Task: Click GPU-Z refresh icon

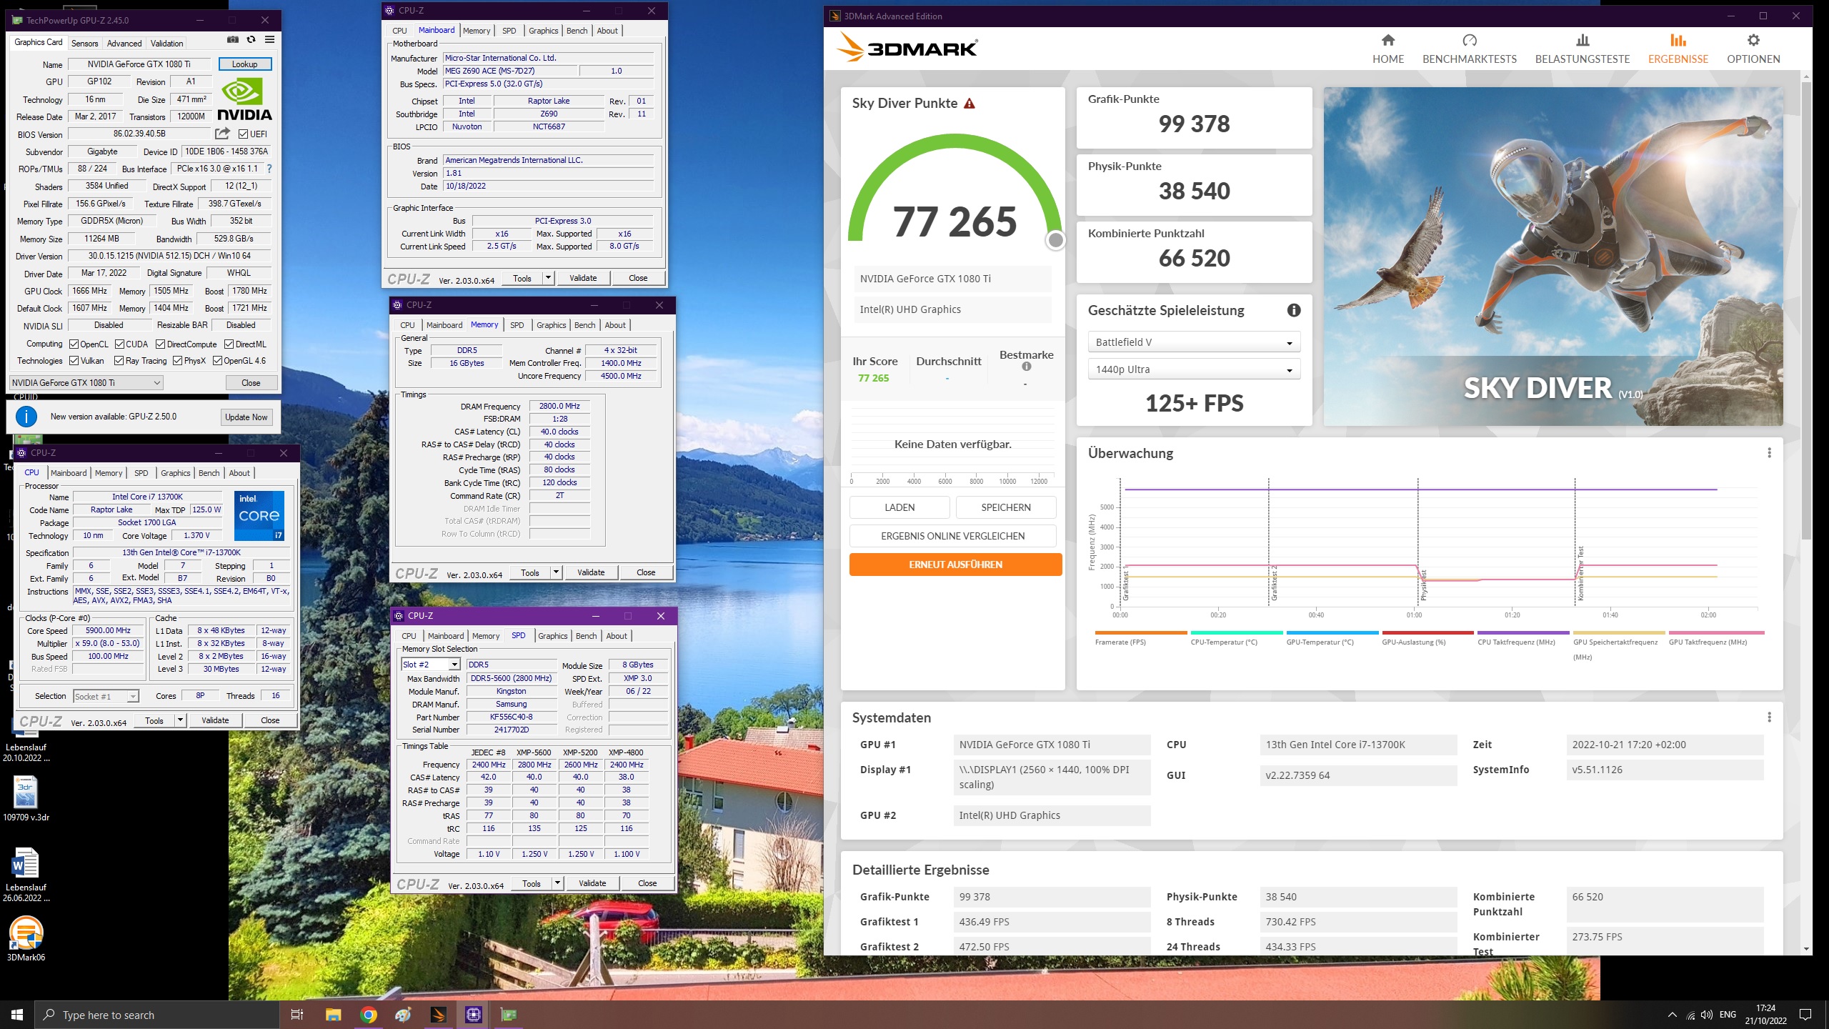Action: point(251,40)
